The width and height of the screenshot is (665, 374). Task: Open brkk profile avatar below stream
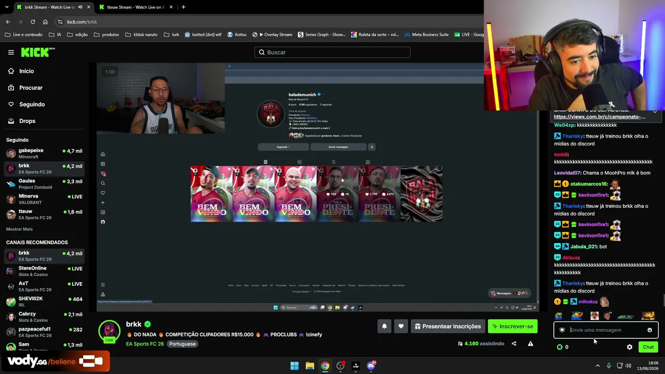coord(109,331)
